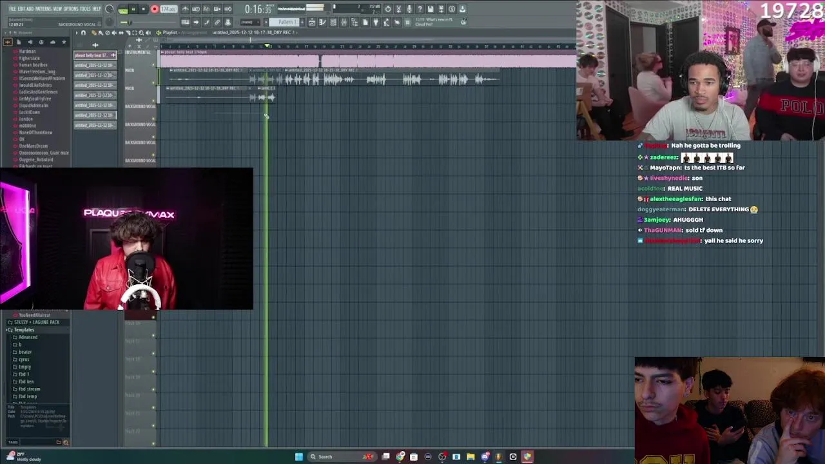Open the VIEW menu

57,9
